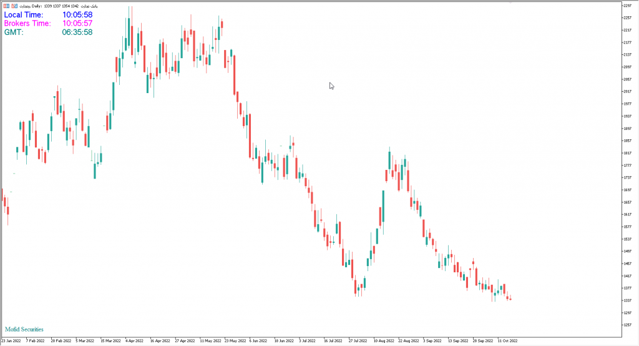Click the GMT value 06:35:58

coord(77,32)
